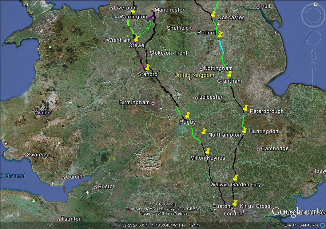Screen dimensions: 326x229
Task: Click the Peterborough placemark pin
Action: coord(245,108)
